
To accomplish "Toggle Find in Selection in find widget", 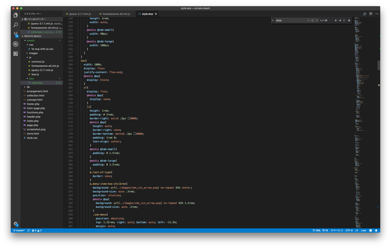I will pos(344,21).
